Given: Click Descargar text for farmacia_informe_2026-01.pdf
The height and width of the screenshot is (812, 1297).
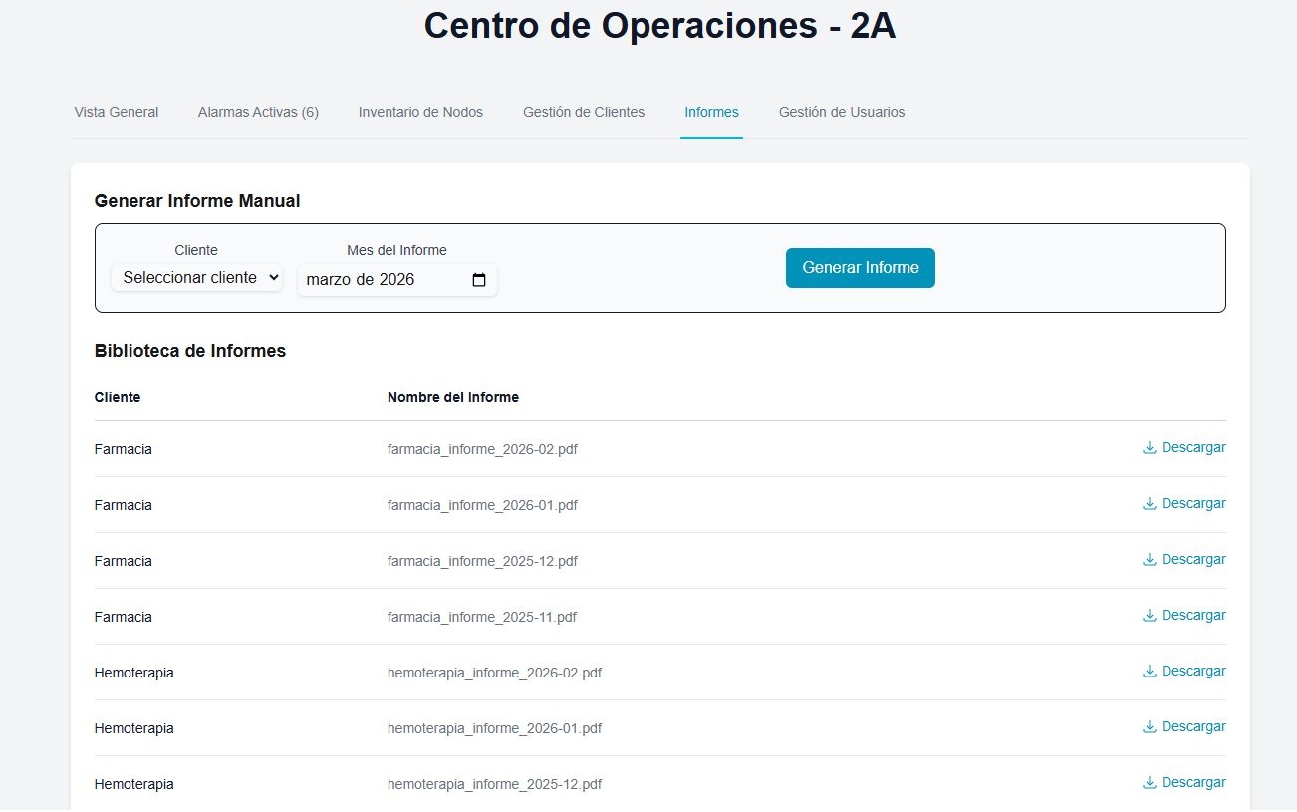Looking at the screenshot, I should click(1193, 504).
